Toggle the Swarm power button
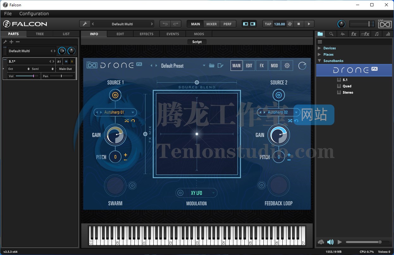This screenshot has height=255, width=394. tap(132, 185)
